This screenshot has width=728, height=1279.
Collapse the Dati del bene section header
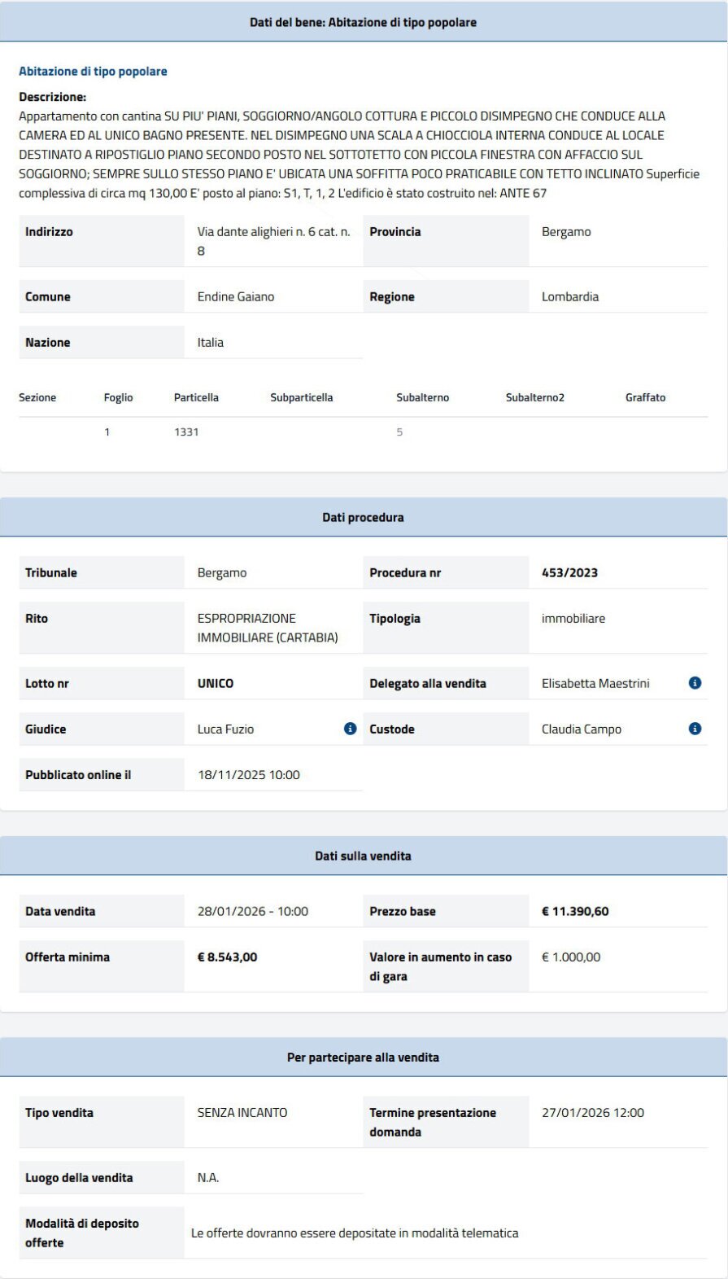click(363, 22)
